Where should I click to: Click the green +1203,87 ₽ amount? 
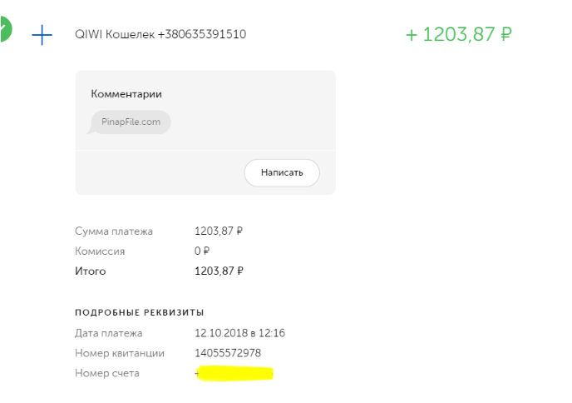click(458, 35)
